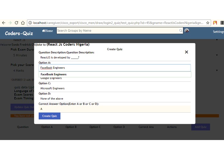Click the React Js Coders Nigeria heading

(x=68, y=44)
